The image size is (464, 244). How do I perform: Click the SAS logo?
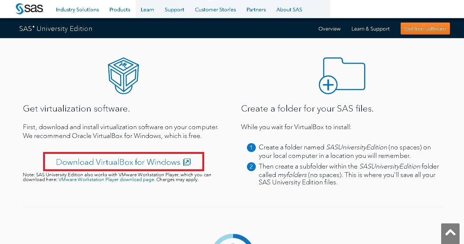click(x=29, y=9)
